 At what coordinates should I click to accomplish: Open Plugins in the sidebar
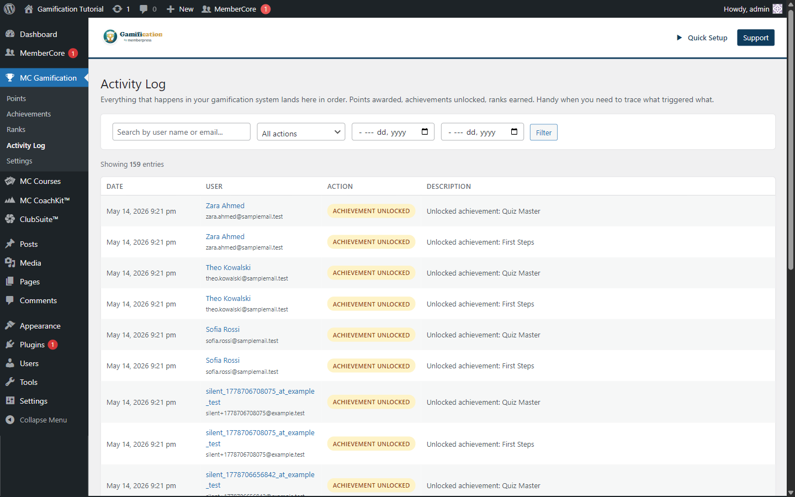[x=44, y=345]
